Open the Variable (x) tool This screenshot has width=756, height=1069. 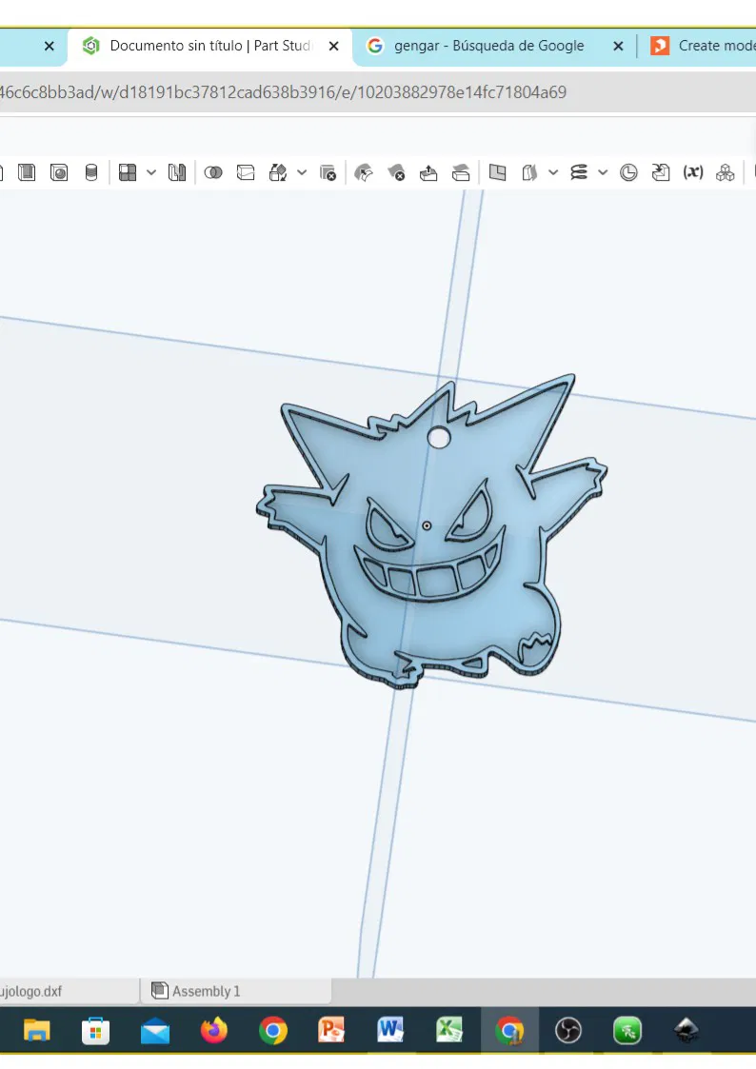[693, 172]
